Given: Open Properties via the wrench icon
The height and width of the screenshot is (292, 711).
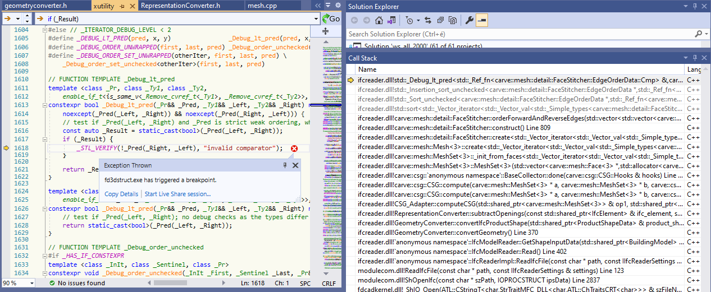Looking at the screenshot, I should [470, 20].
